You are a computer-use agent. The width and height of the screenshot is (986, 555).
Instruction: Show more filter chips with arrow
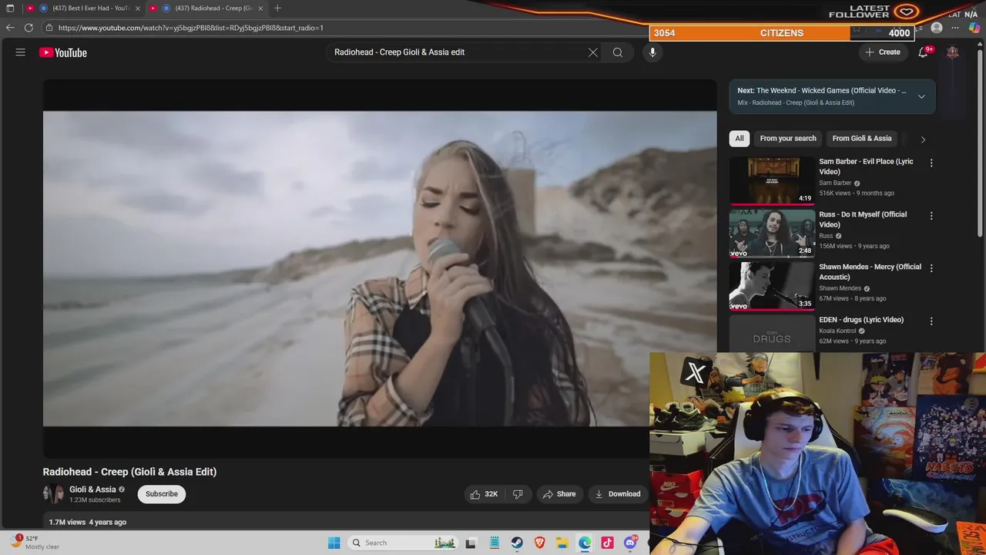(923, 140)
